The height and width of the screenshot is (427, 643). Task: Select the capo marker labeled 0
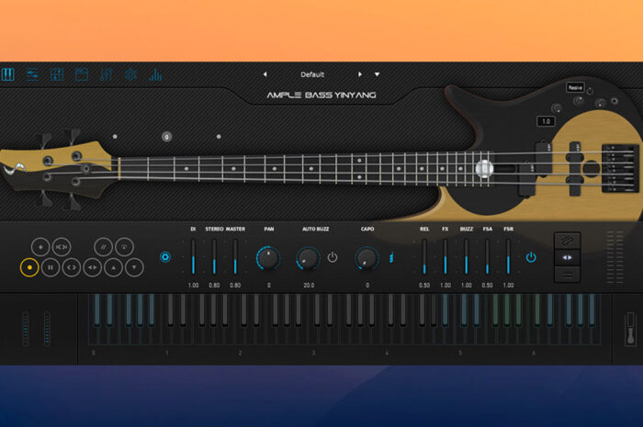[166, 137]
